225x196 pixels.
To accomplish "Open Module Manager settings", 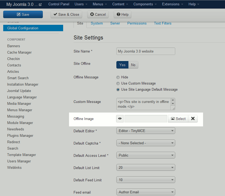I will [20, 123].
